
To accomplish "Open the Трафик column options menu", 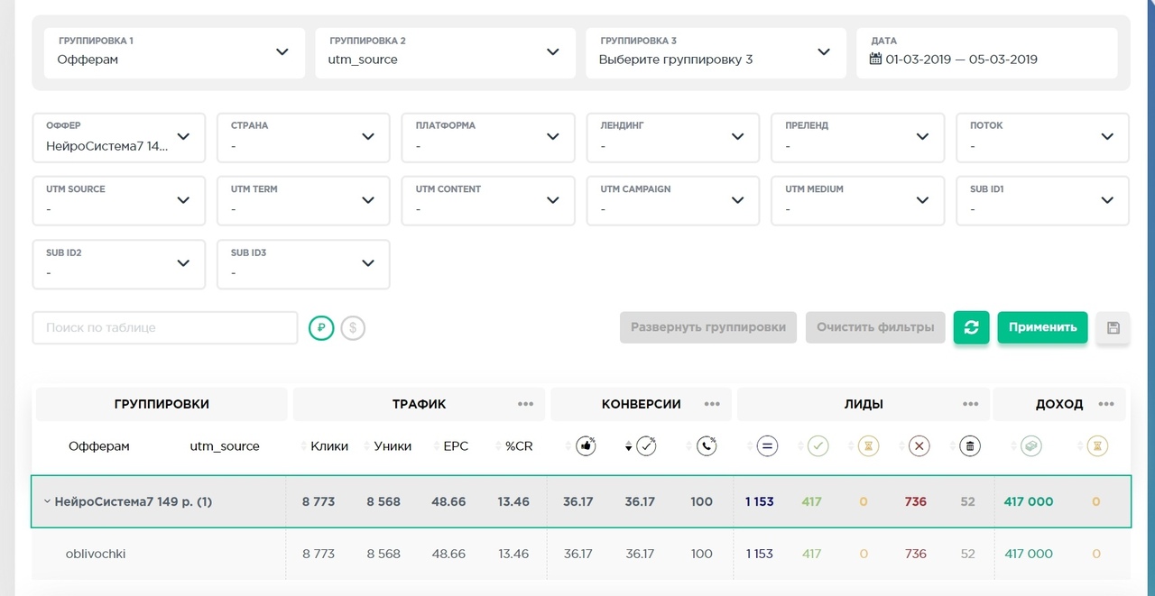I will point(525,404).
